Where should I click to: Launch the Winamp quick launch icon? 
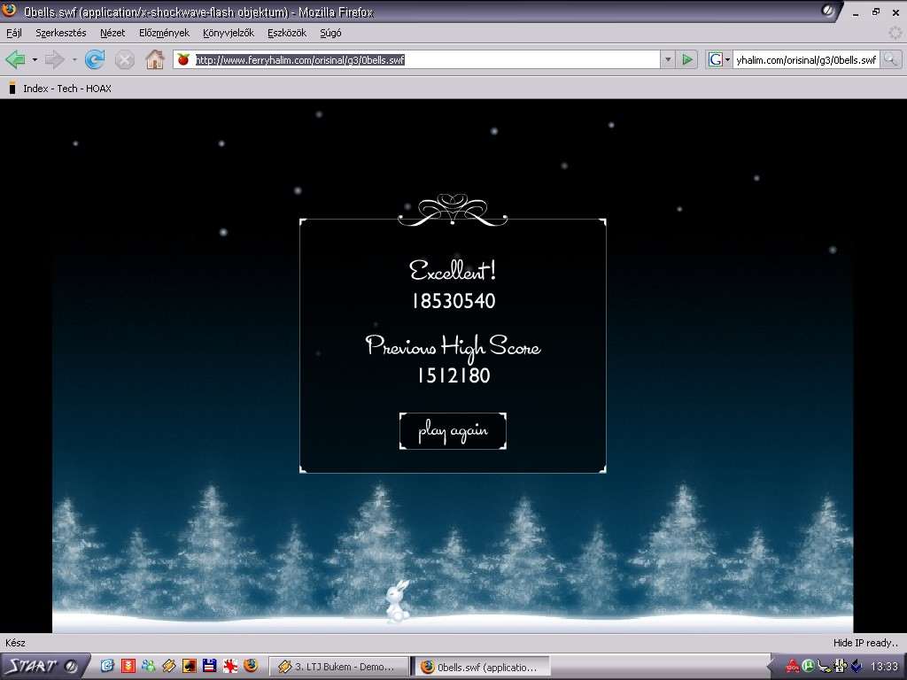[169, 666]
